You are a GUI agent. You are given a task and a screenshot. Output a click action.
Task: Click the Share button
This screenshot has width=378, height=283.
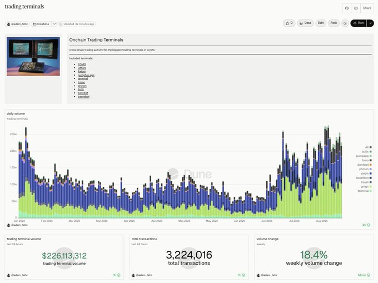[367, 8]
